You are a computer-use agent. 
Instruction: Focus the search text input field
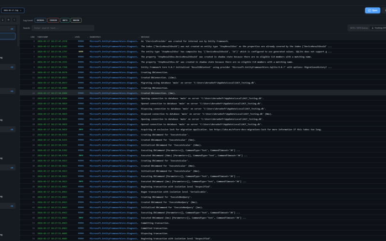[63, 28]
